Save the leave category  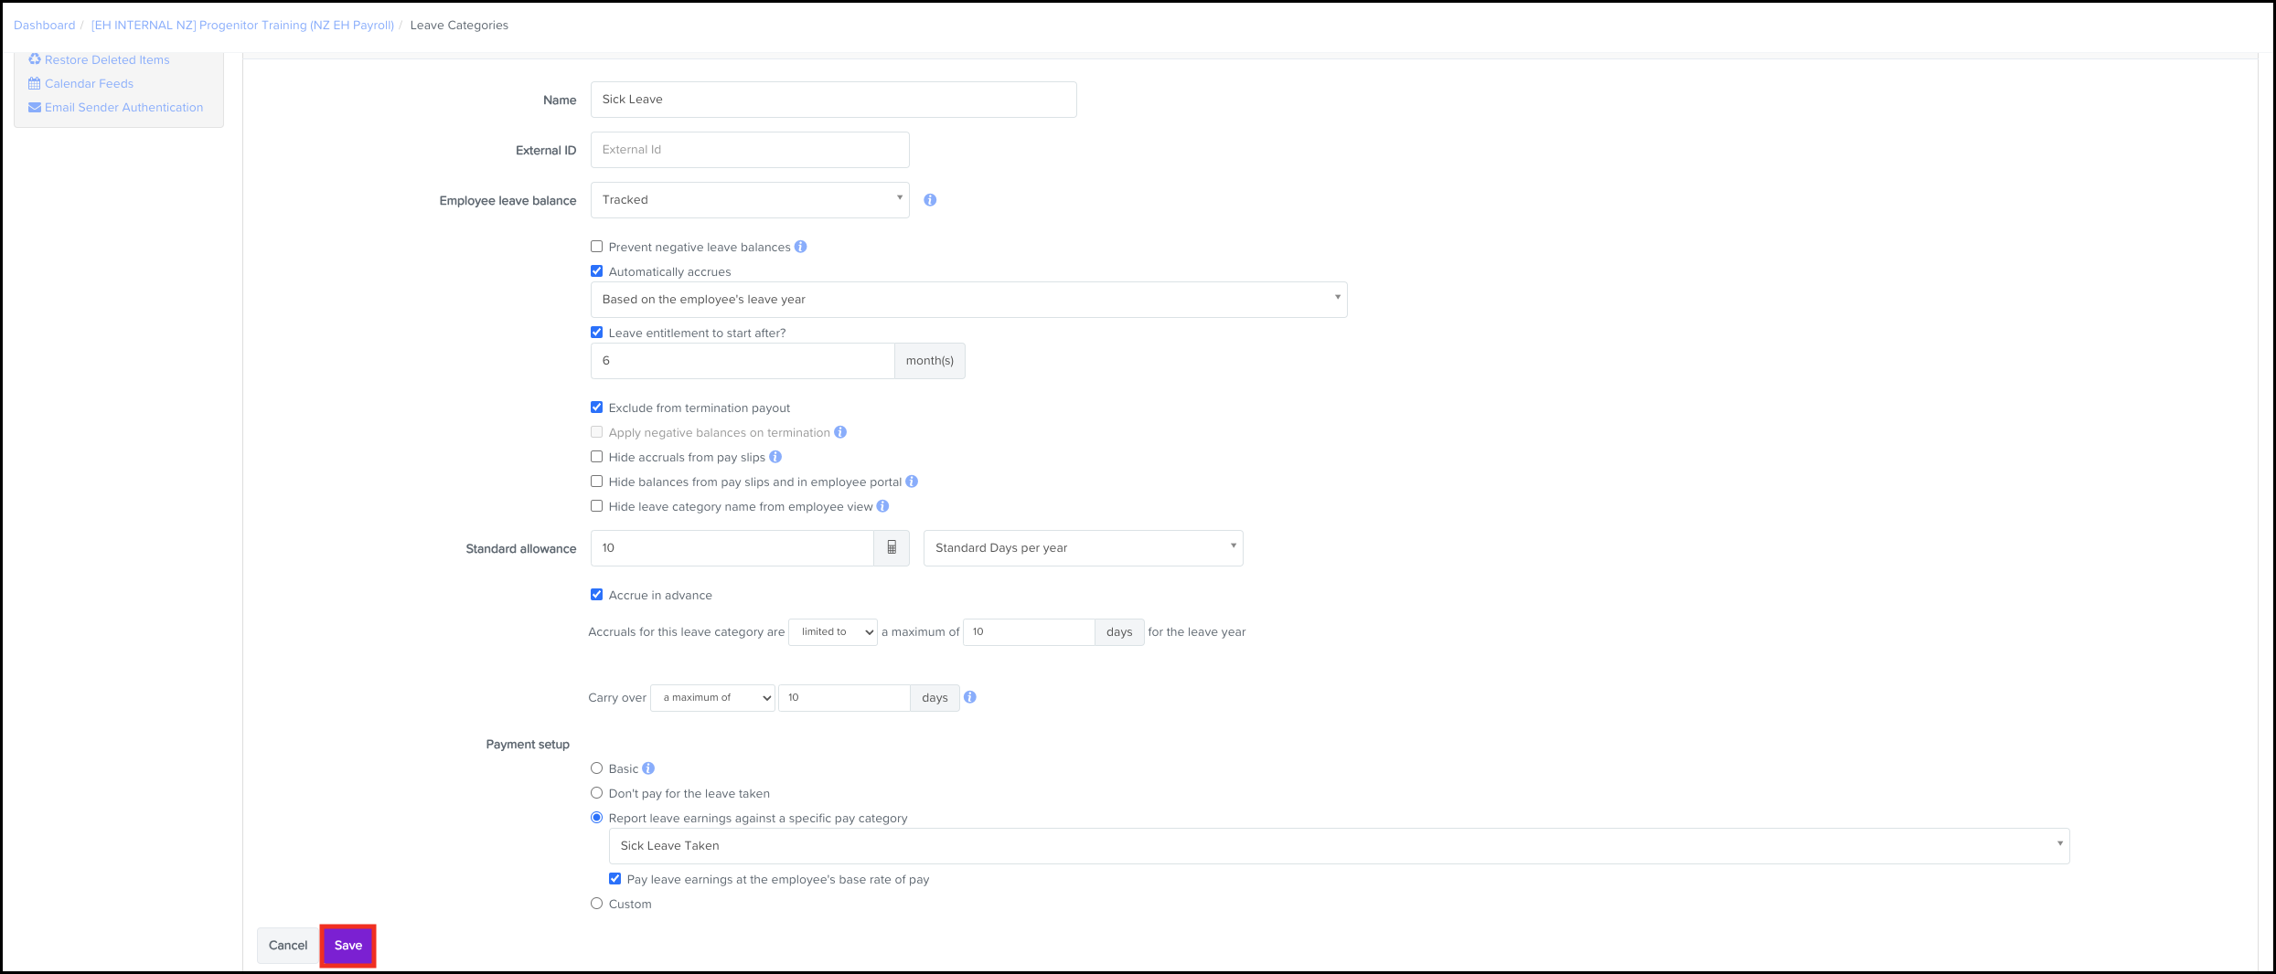[347, 946]
